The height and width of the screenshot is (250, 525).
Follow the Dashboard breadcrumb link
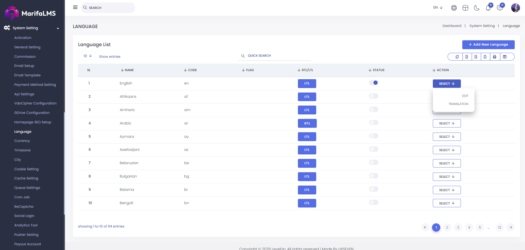pyautogui.click(x=452, y=26)
